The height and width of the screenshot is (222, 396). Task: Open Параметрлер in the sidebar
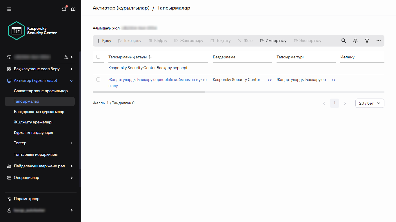point(27,199)
